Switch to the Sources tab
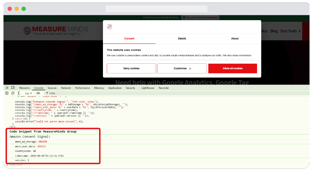This screenshot has height=171, width=313. click(x=52, y=88)
